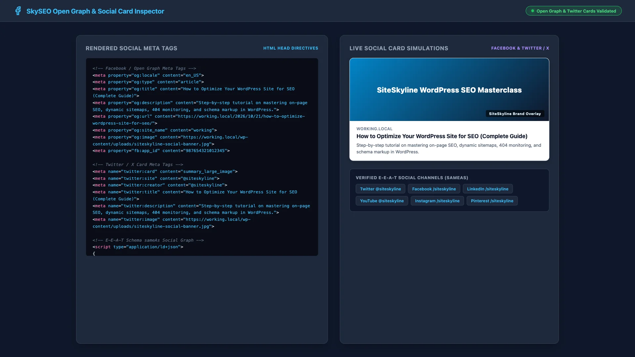Screen dimensions: 635x357
Task: Click the Facebook logo icon in header
Action: click(18, 11)
